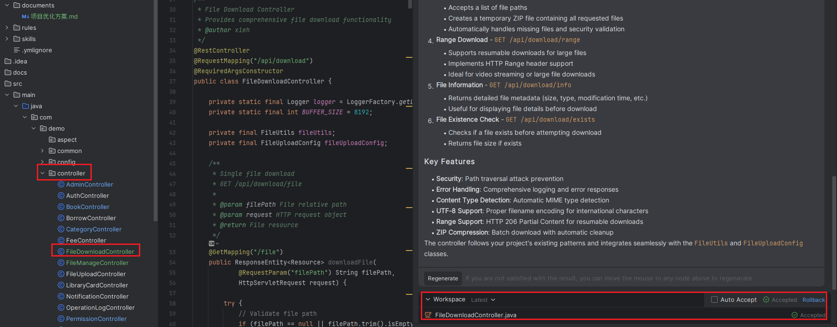The width and height of the screenshot is (837, 327).
Task: Click the src folder icon
Action: pos(8,83)
